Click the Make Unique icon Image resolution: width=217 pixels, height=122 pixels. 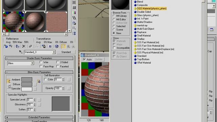pos(37,46)
